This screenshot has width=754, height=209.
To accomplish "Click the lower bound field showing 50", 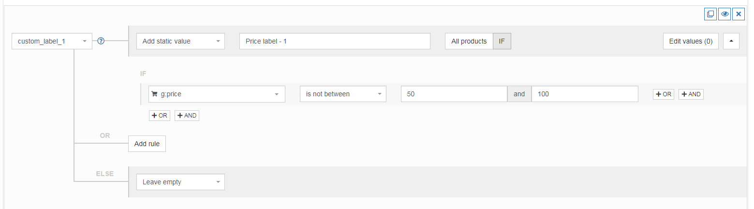I will point(454,94).
